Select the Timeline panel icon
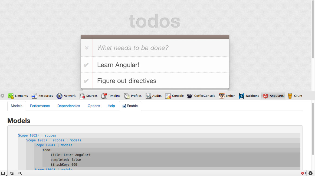Screen dimensions: 315x176 point(104,96)
